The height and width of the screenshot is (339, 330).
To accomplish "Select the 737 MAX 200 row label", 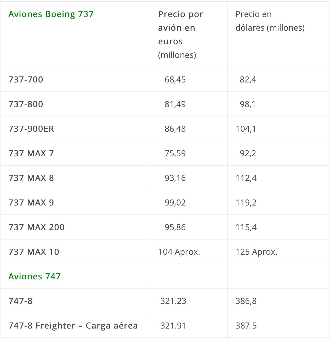I will tap(37, 227).
